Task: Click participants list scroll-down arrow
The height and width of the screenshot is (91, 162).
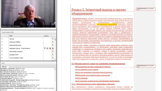Action: pos(55,60)
